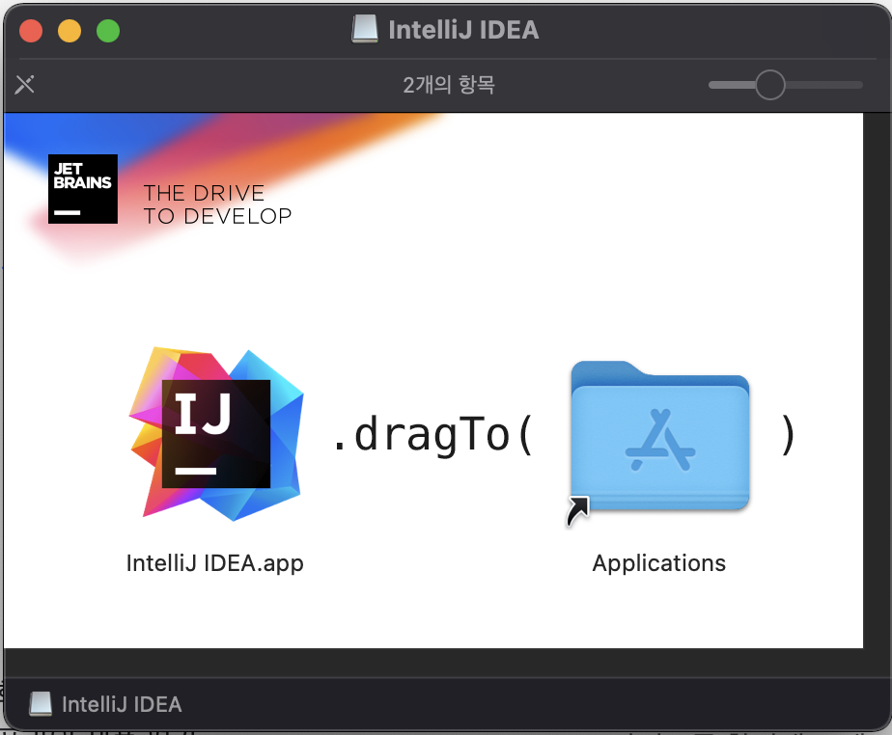Click the IntelliJ IDEA.app file name label
This screenshot has width=892, height=735.
[215, 563]
